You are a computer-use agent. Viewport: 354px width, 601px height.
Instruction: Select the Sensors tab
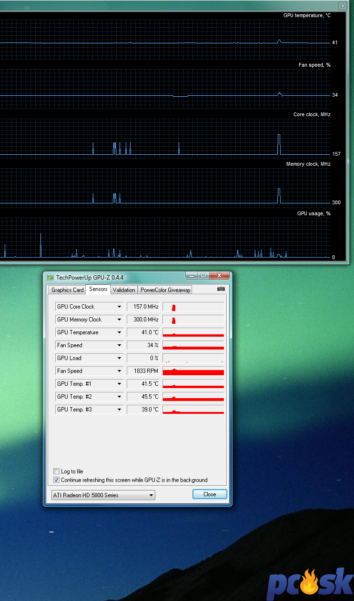click(x=99, y=289)
